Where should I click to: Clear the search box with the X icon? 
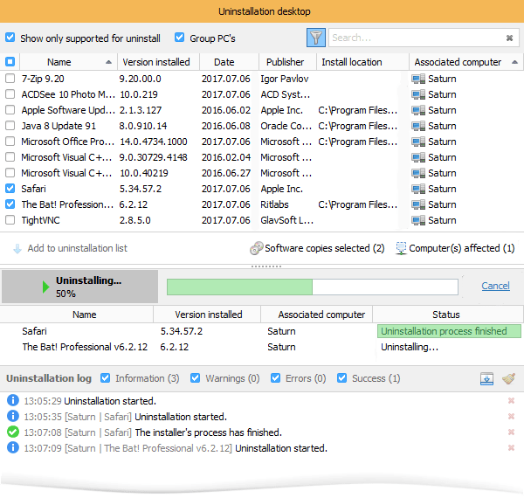click(x=509, y=38)
